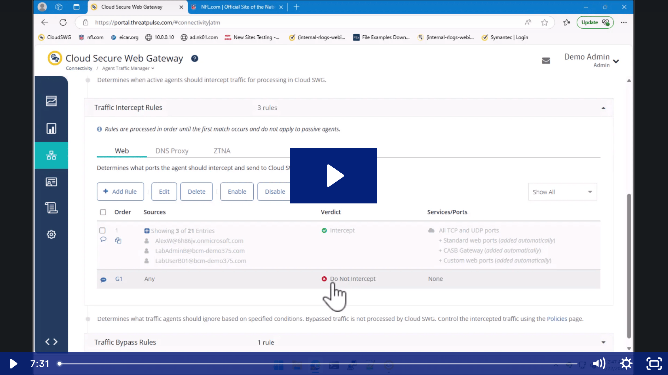
Task: Open comment bubble for rule G1
Action: coord(103,279)
